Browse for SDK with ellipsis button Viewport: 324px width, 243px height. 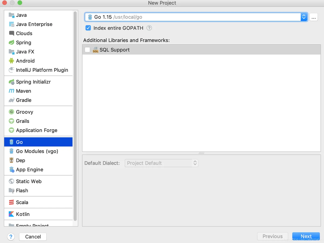coord(313,17)
